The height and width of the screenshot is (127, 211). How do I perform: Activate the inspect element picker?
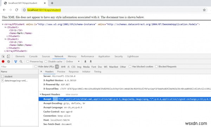click(x=3, y=56)
